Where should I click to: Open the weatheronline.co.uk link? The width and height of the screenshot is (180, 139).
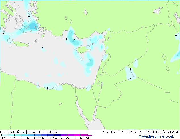click(156, 136)
